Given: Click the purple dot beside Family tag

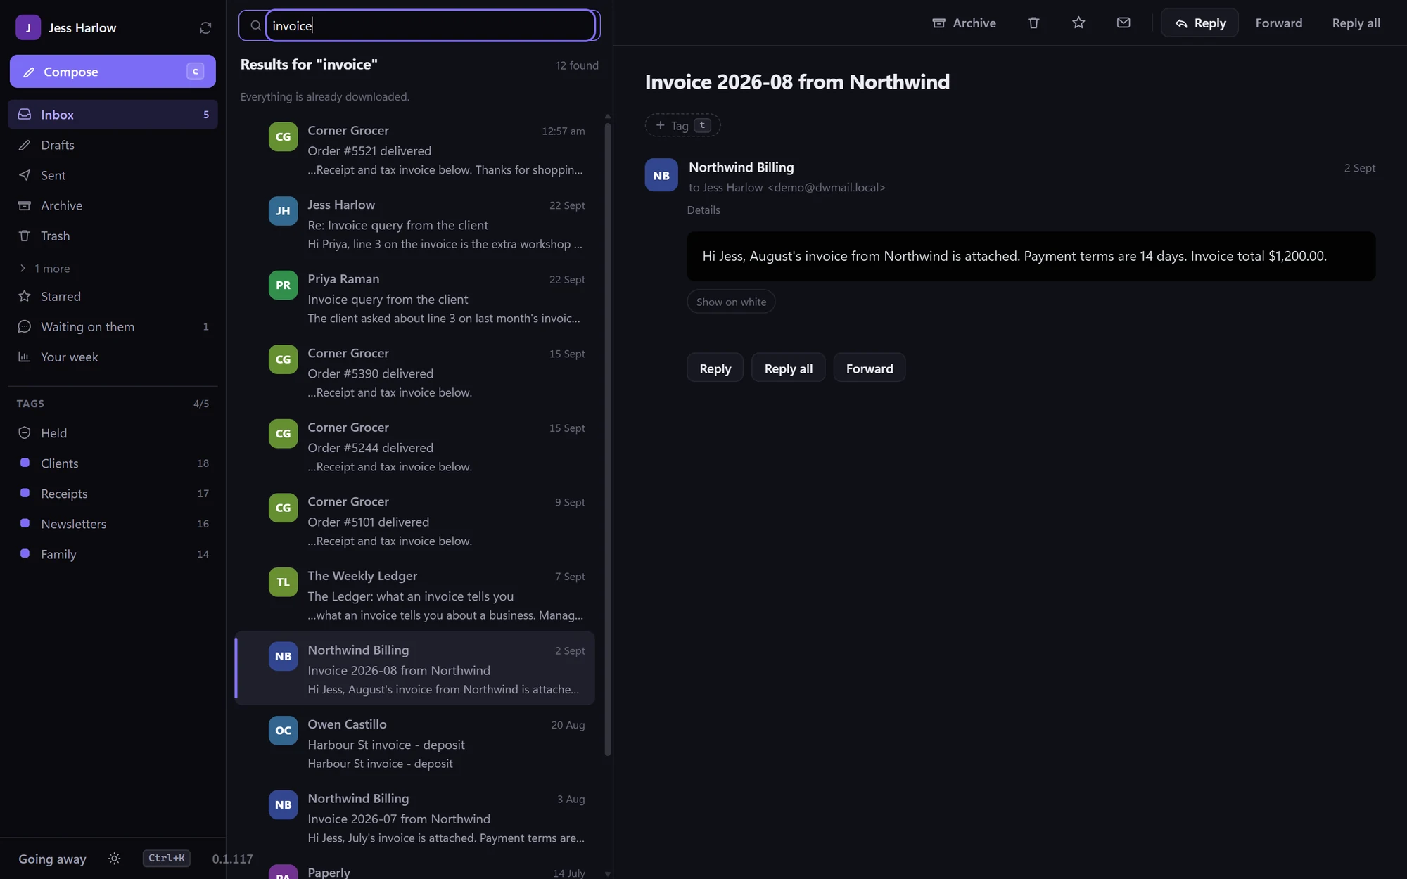Looking at the screenshot, I should (x=25, y=553).
